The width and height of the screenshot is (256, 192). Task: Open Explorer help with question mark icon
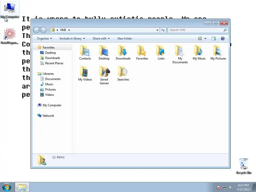coord(222,38)
